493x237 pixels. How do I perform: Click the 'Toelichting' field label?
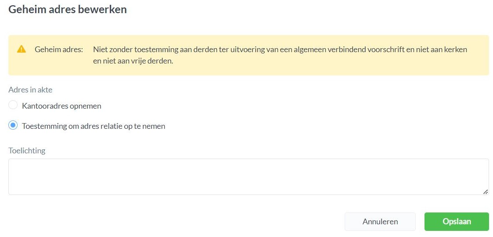coord(27,151)
